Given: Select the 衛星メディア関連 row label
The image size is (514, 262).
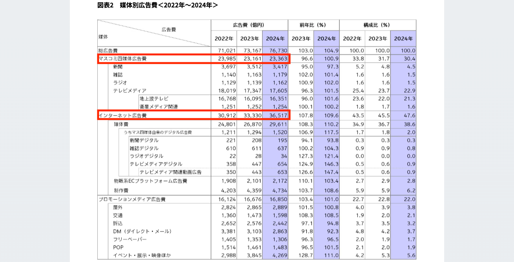Looking at the screenshot, I should pos(159,107).
